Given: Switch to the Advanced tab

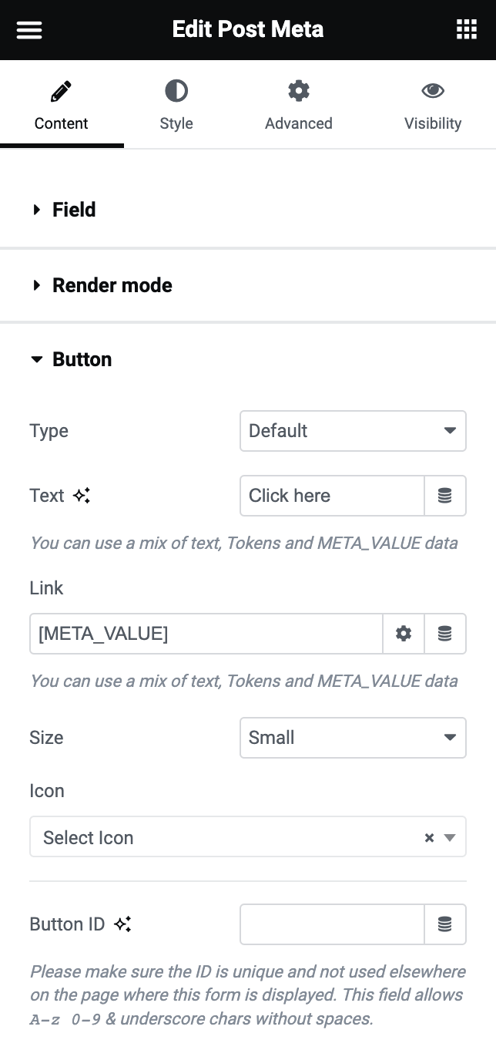Looking at the screenshot, I should click(299, 106).
